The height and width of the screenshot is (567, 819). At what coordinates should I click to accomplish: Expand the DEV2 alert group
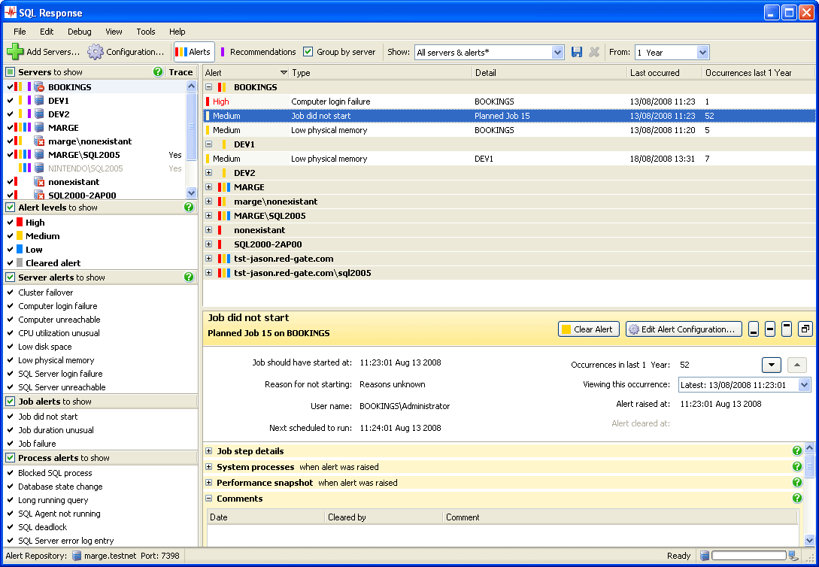pyautogui.click(x=209, y=173)
